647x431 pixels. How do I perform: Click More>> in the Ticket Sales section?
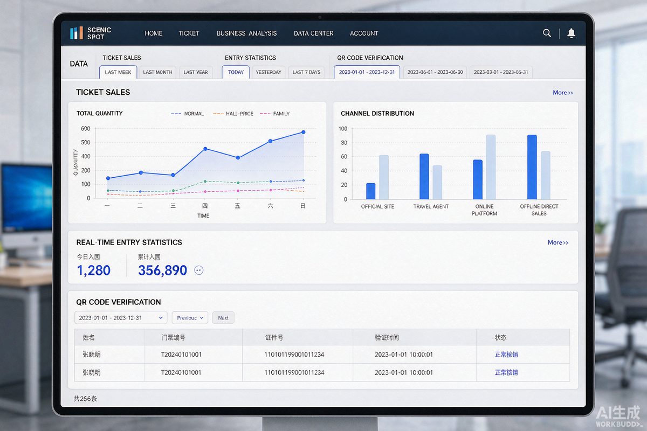coord(563,93)
